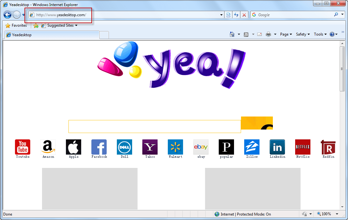This screenshot has width=348, height=220.
Task: Open the popular shortcut icon
Action: [x=226, y=147]
